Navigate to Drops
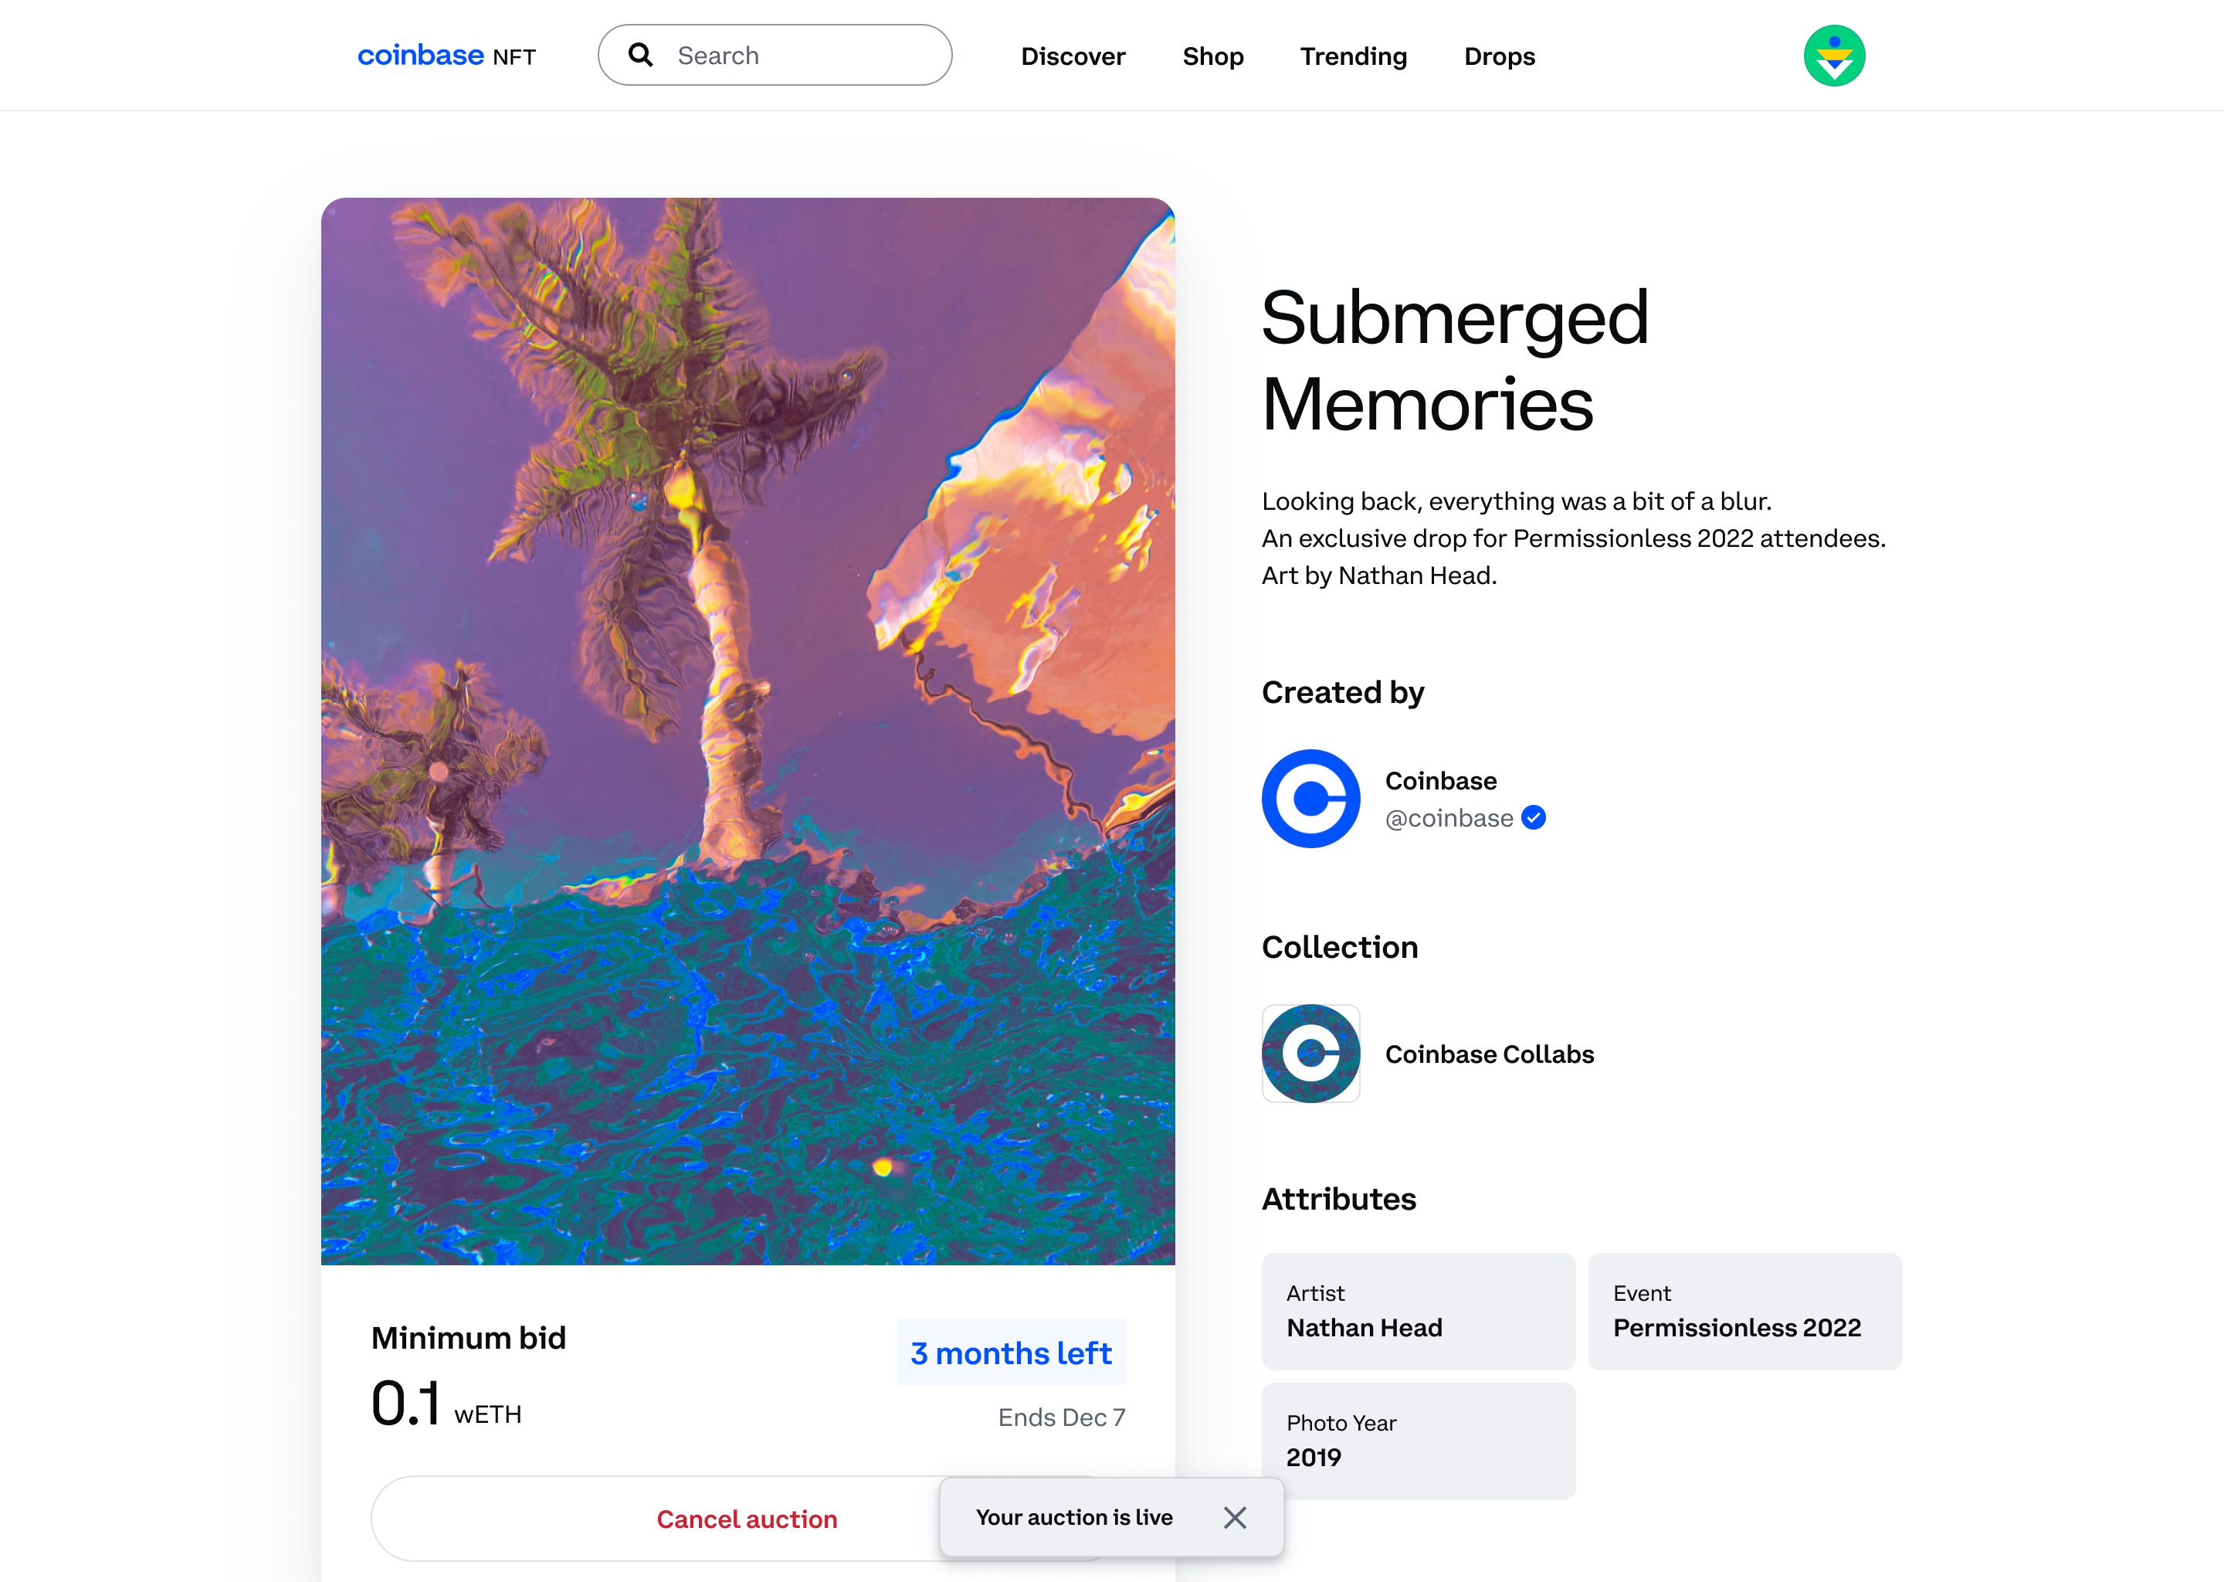 point(1499,56)
